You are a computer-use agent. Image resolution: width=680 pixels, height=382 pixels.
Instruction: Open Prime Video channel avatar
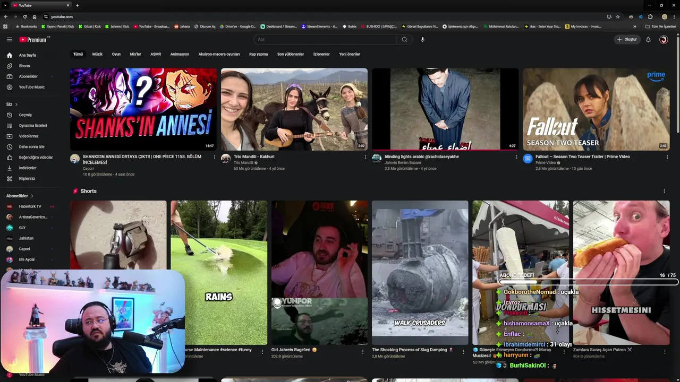point(528,159)
